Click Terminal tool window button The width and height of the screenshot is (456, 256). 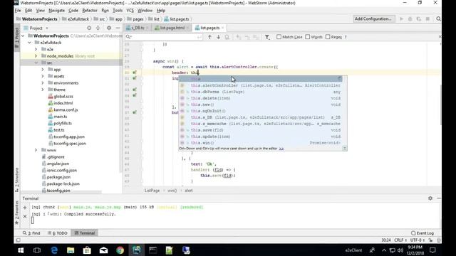(x=85, y=233)
